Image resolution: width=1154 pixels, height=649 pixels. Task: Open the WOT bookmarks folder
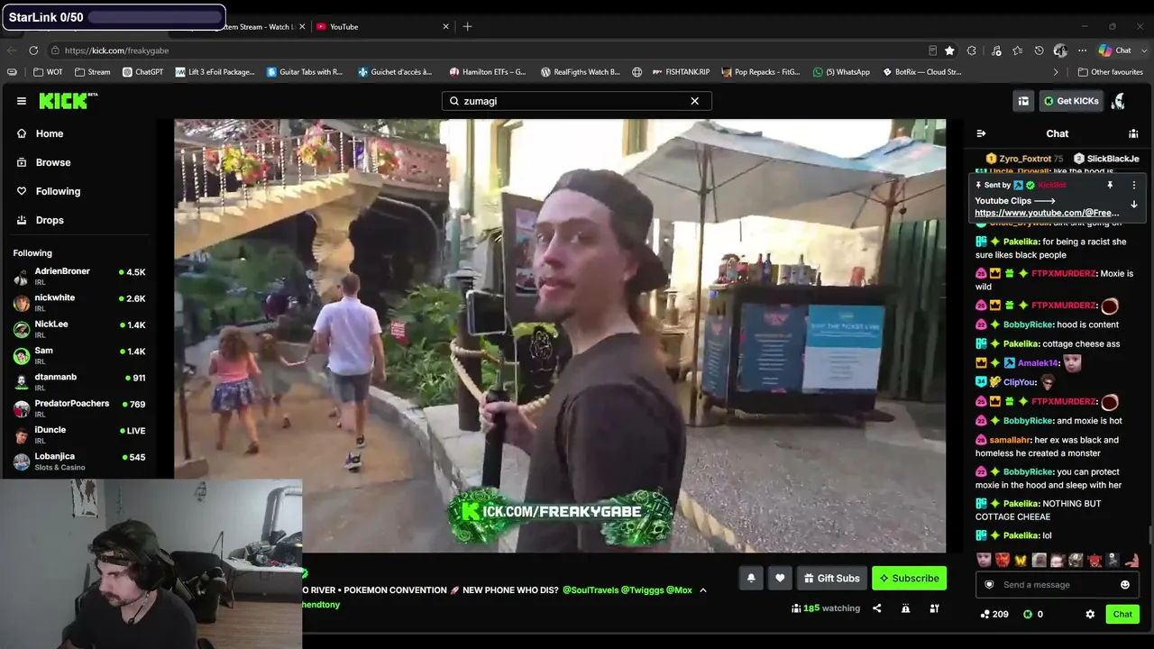click(x=49, y=72)
